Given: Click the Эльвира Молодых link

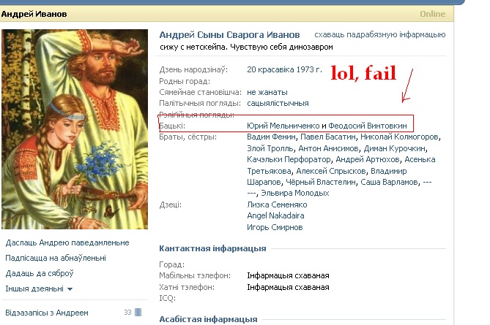Looking at the screenshot, I should [295, 194].
